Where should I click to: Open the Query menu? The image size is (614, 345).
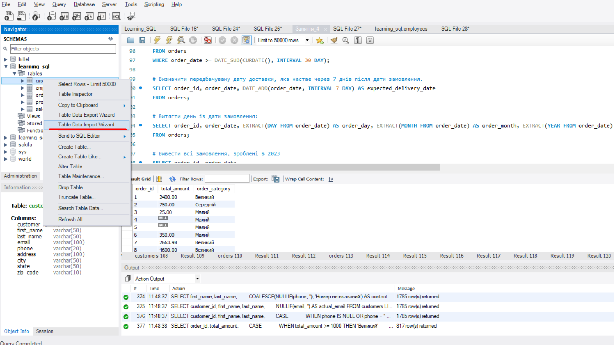point(59,4)
